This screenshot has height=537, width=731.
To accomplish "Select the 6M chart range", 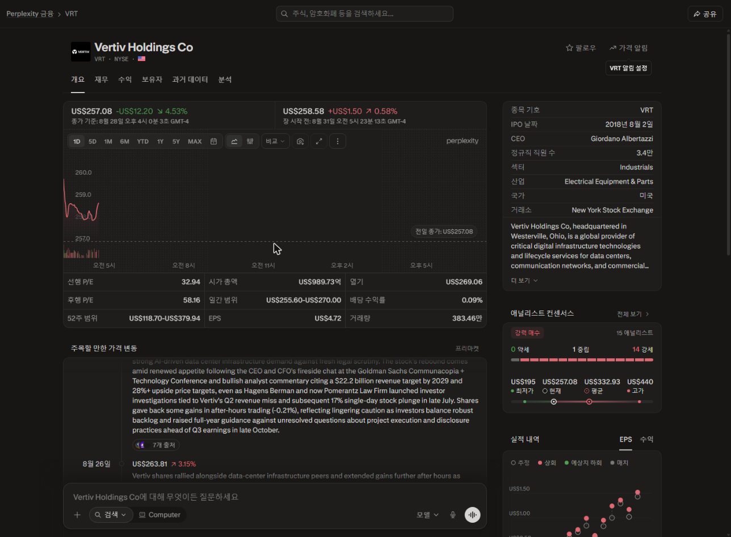I will 124,141.
